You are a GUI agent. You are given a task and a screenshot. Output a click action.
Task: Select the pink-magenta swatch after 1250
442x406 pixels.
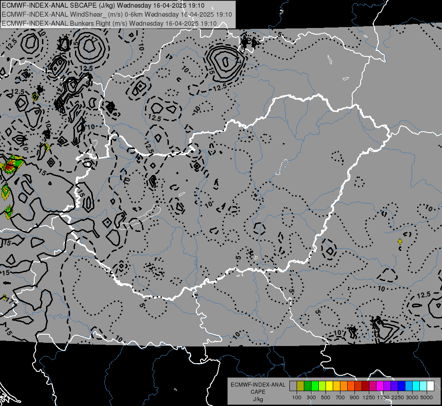point(372,386)
